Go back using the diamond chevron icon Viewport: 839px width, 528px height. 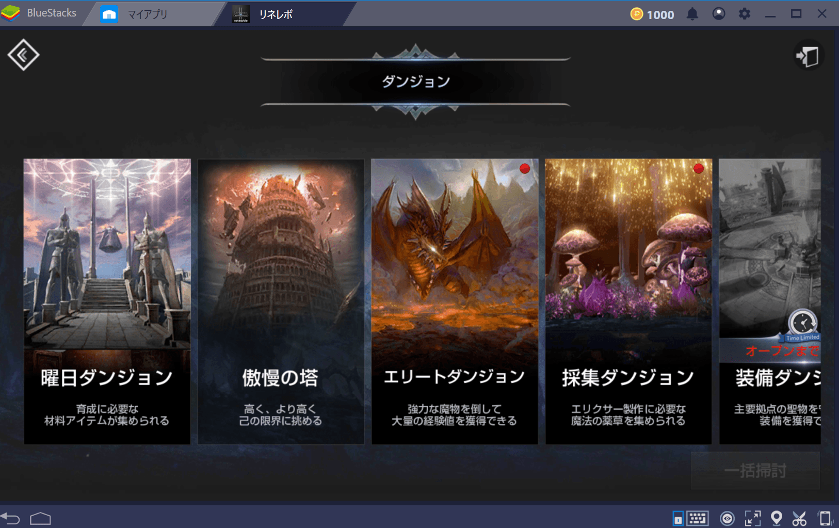click(x=23, y=55)
